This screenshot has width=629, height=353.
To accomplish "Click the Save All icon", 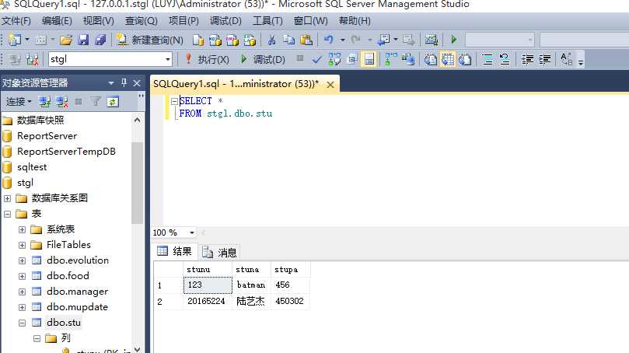I will (100, 40).
